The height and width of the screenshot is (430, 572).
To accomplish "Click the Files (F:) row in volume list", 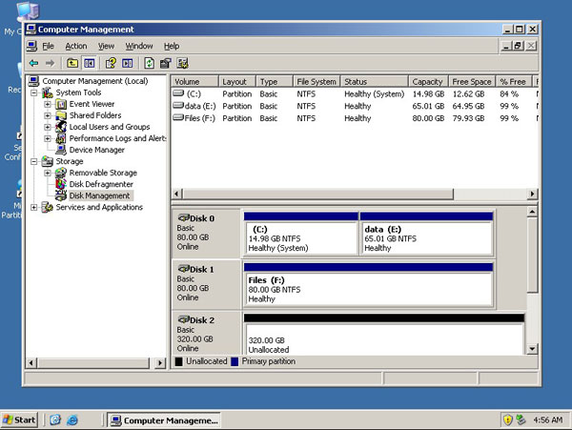I will pos(354,118).
